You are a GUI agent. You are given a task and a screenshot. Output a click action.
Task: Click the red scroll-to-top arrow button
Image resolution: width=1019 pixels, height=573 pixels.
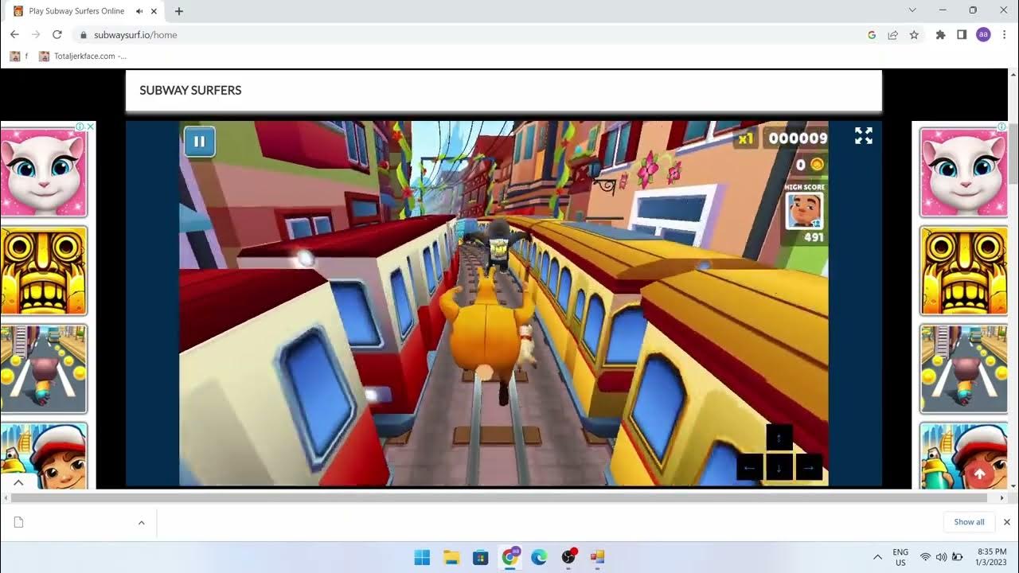pos(980,474)
